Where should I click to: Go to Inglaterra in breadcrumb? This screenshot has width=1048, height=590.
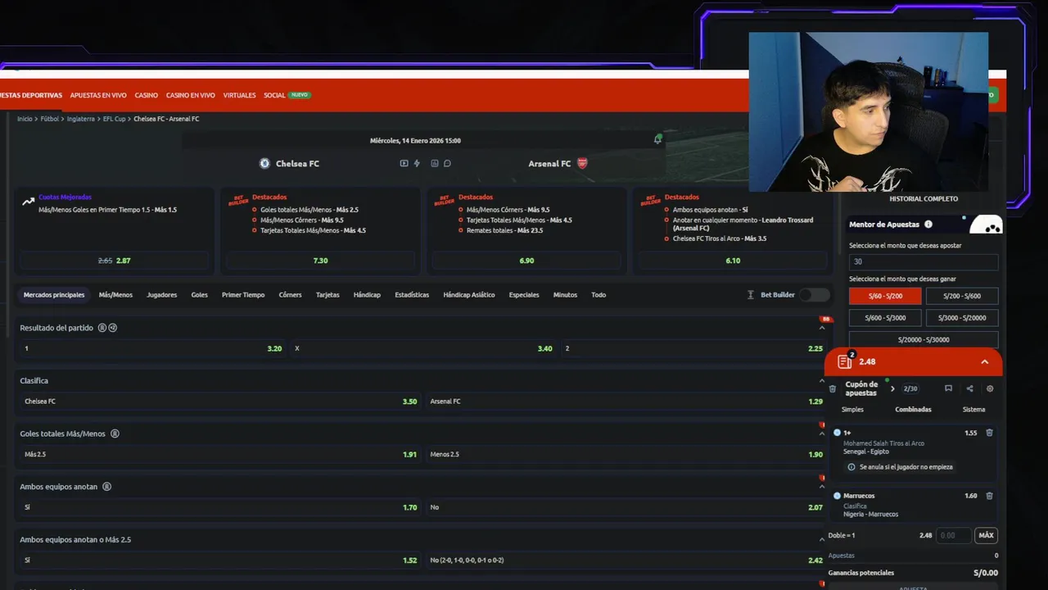[80, 119]
